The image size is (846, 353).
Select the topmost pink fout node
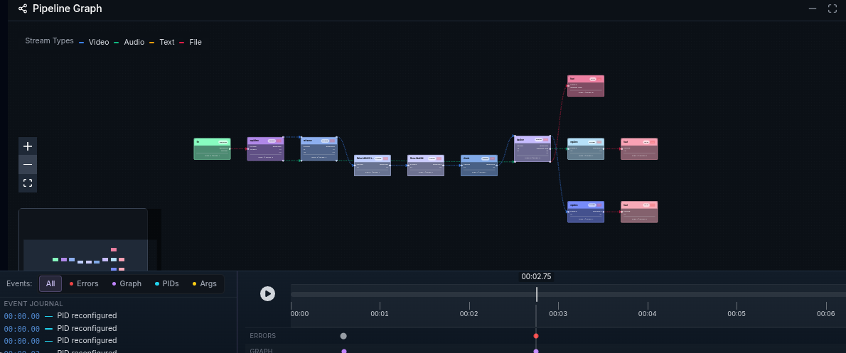(586, 86)
